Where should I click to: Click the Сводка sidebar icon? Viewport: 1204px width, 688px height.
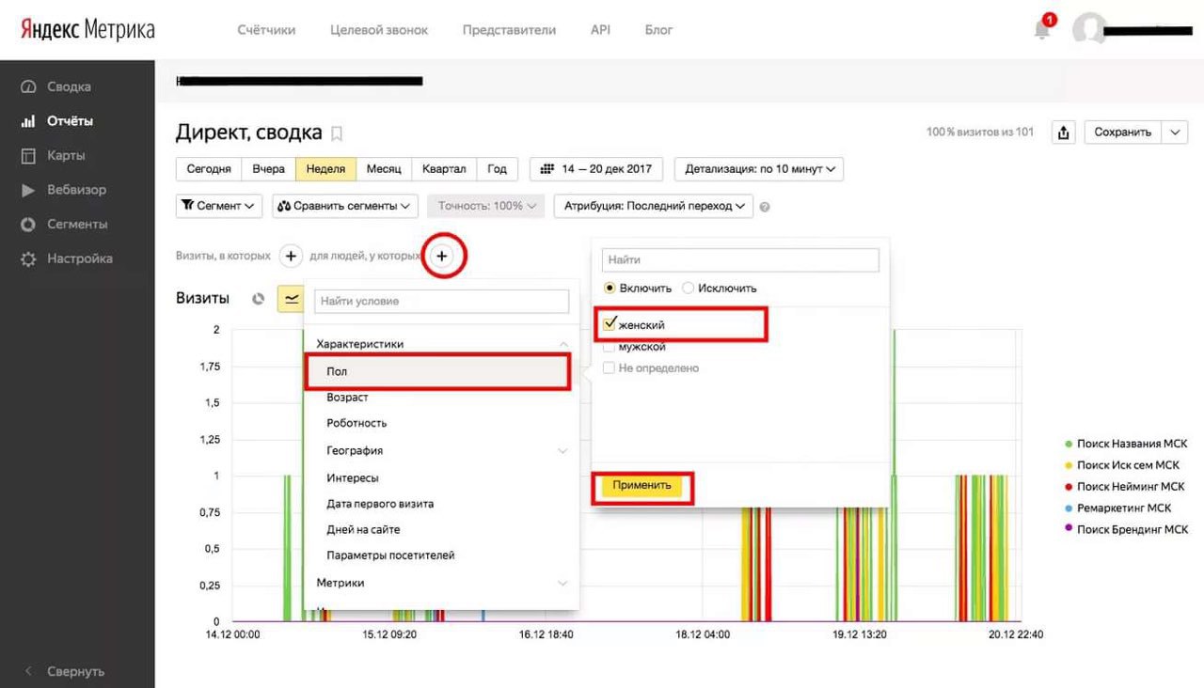[28, 86]
